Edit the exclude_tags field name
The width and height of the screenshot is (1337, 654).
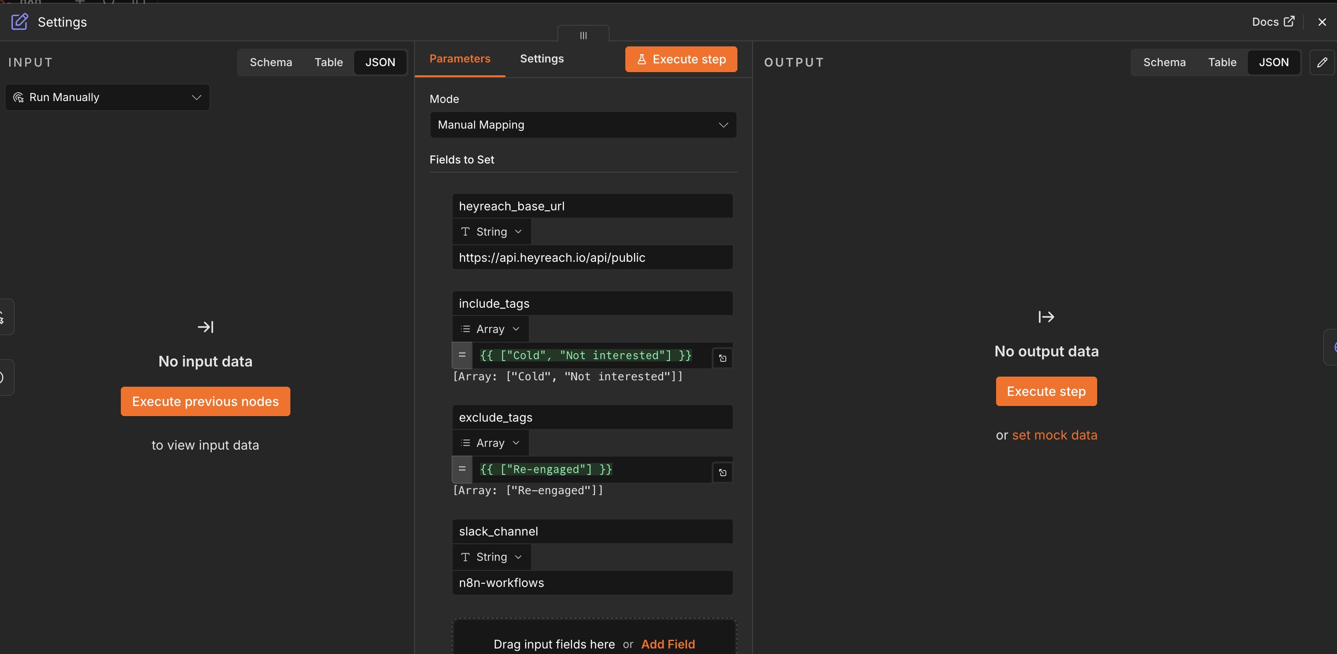point(592,417)
